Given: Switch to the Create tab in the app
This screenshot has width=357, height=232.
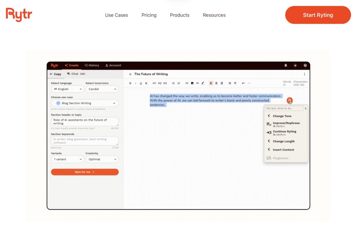Looking at the screenshot, I should [x=72, y=65].
